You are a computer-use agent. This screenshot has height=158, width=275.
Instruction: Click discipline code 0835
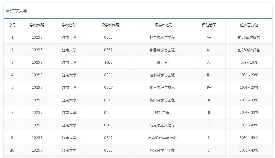pyautogui.click(x=108, y=112)
